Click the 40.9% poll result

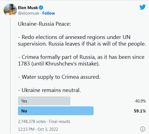[x=140, y=101]
